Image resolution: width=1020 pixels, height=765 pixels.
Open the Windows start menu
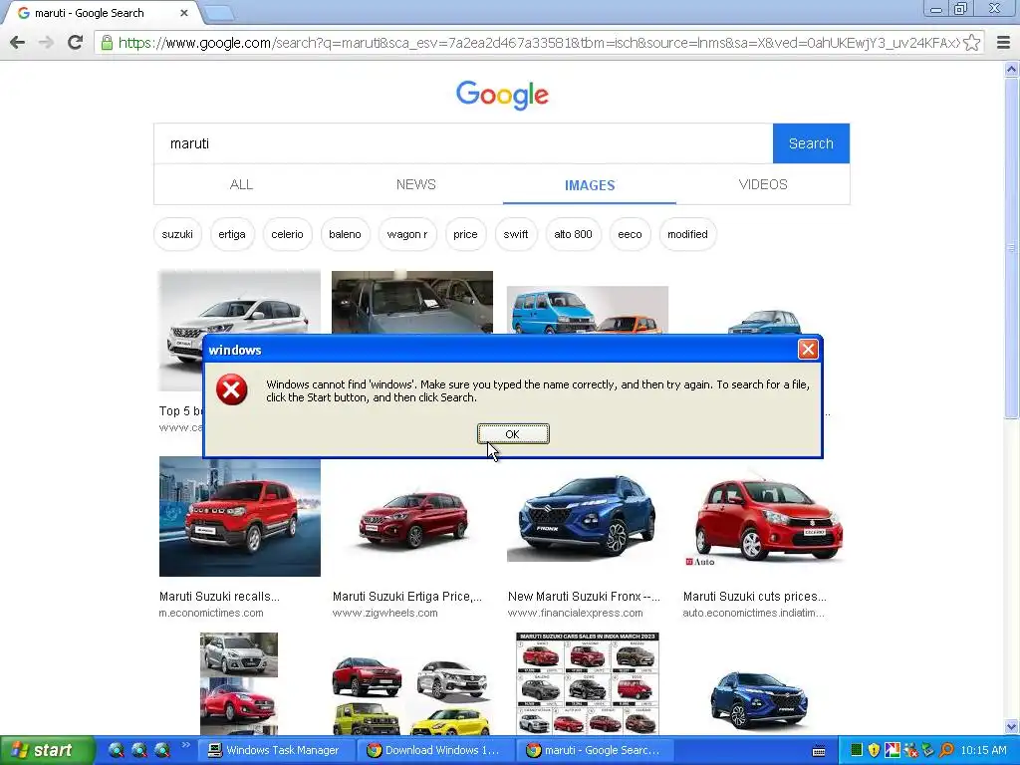(46, 750)
